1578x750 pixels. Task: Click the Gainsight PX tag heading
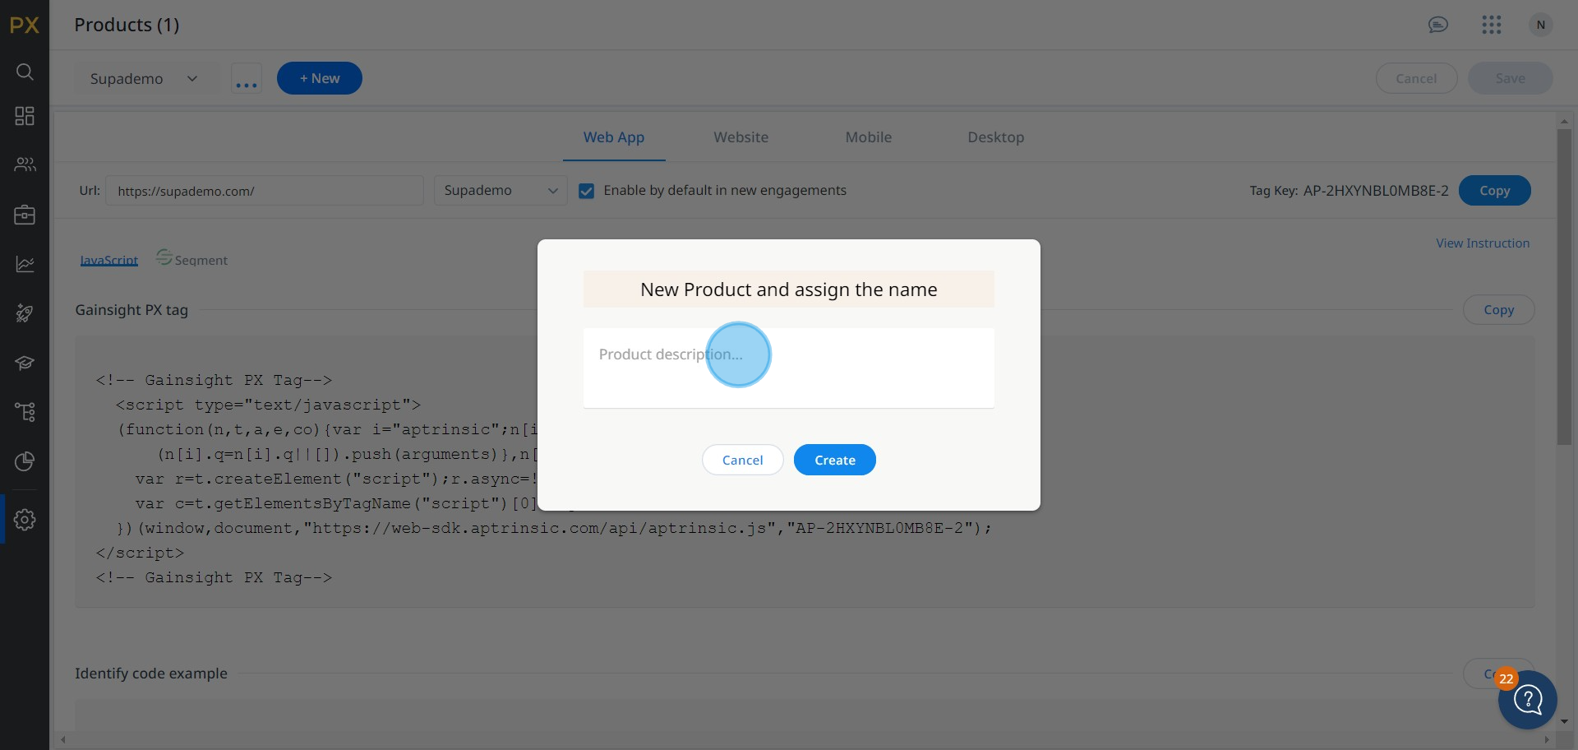pos(131,310)
